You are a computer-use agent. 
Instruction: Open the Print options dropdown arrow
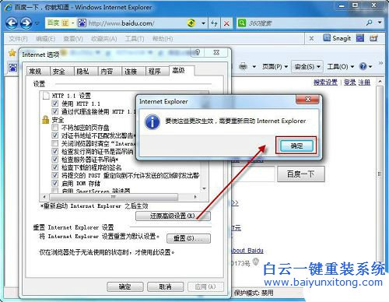click(x=254, y=67)
